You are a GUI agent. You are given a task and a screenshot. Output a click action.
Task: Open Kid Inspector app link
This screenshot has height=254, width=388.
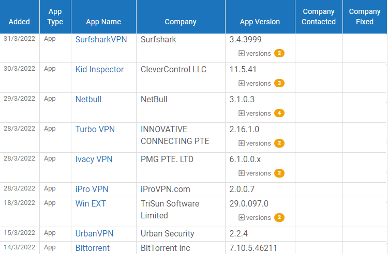(x=99, y=69)
